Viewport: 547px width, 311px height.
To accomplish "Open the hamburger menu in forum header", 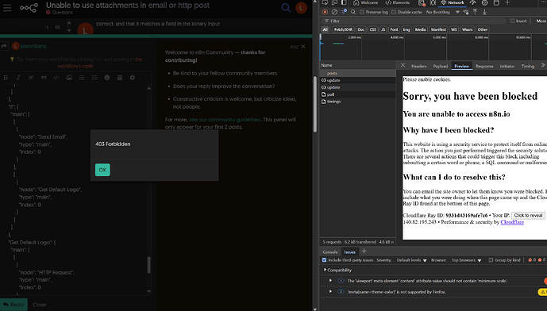I will pyautogui.click(x=7, y=8).
